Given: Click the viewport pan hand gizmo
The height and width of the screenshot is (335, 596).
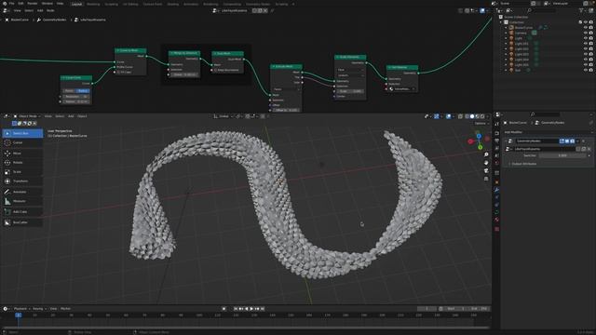Looking at the screenshot, I should [x=486, y=163].
